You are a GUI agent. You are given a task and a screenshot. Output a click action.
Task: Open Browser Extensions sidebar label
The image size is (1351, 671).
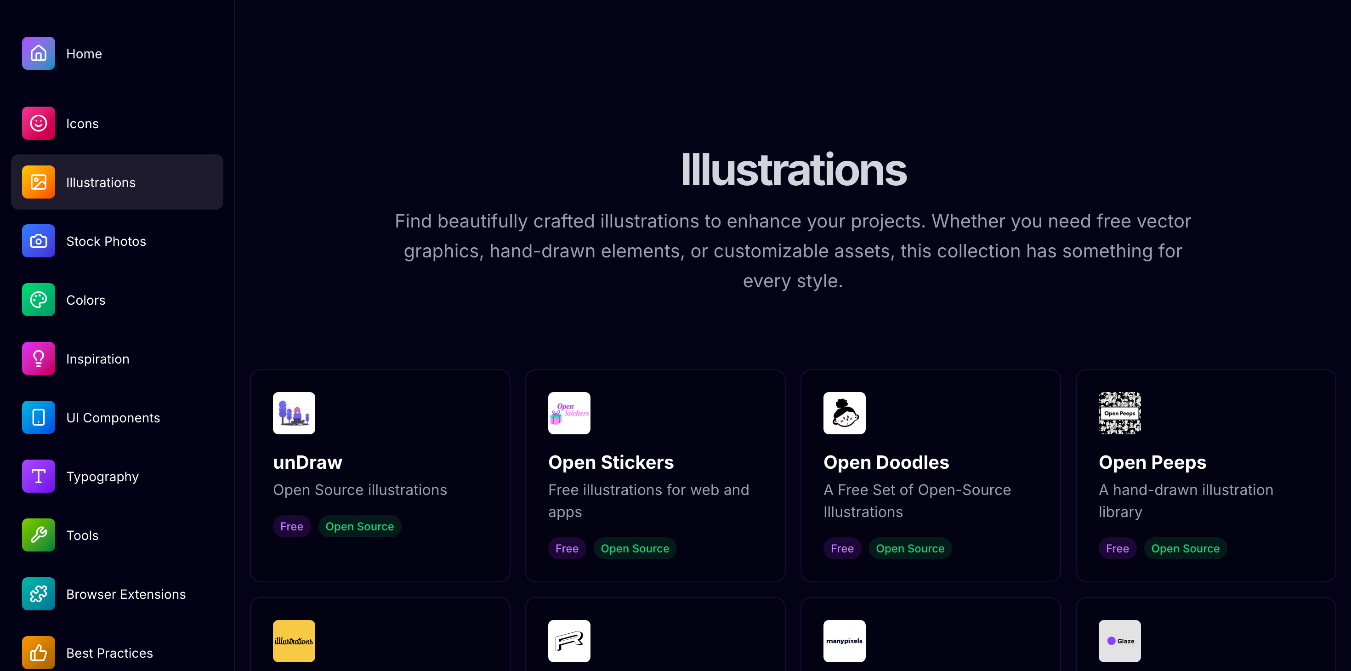coord(126,593)
